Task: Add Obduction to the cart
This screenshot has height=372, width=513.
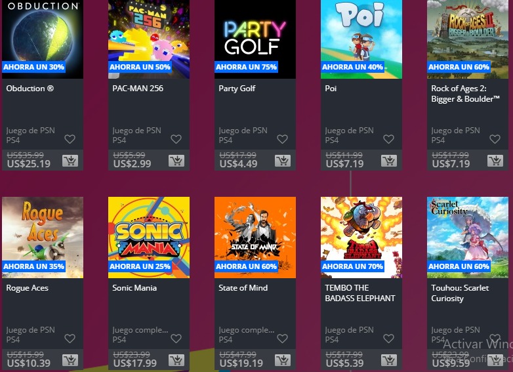Action: pyautogui.click(x=70, y=161)
